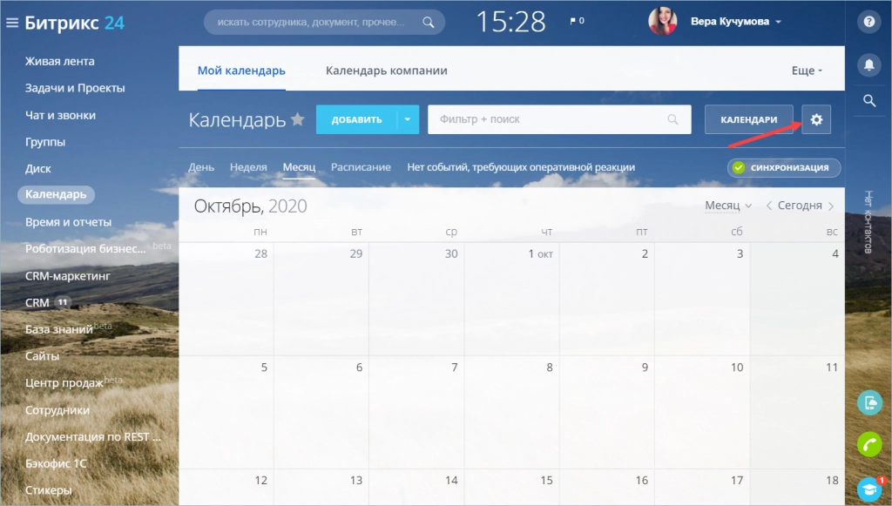Open notifications bell icon
Viewport: 892px width, 506px height.
(868, 64)
